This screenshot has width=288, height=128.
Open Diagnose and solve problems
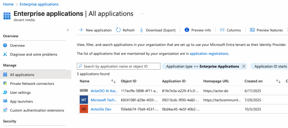[33, 54]
